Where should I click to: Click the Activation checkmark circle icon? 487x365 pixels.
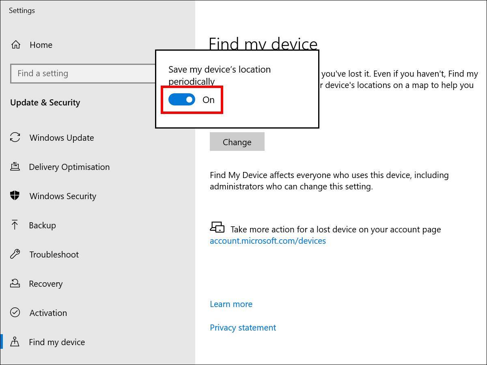(x=15, y=313)
